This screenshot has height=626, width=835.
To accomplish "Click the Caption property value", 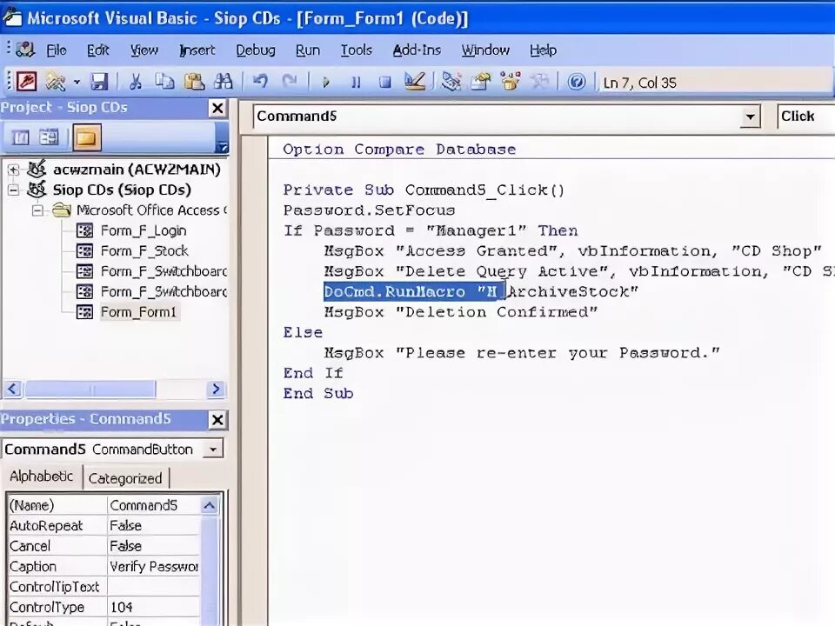I will tap(153, 566).
